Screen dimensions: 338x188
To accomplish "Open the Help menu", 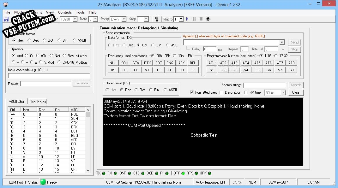I will pos(93,12).
